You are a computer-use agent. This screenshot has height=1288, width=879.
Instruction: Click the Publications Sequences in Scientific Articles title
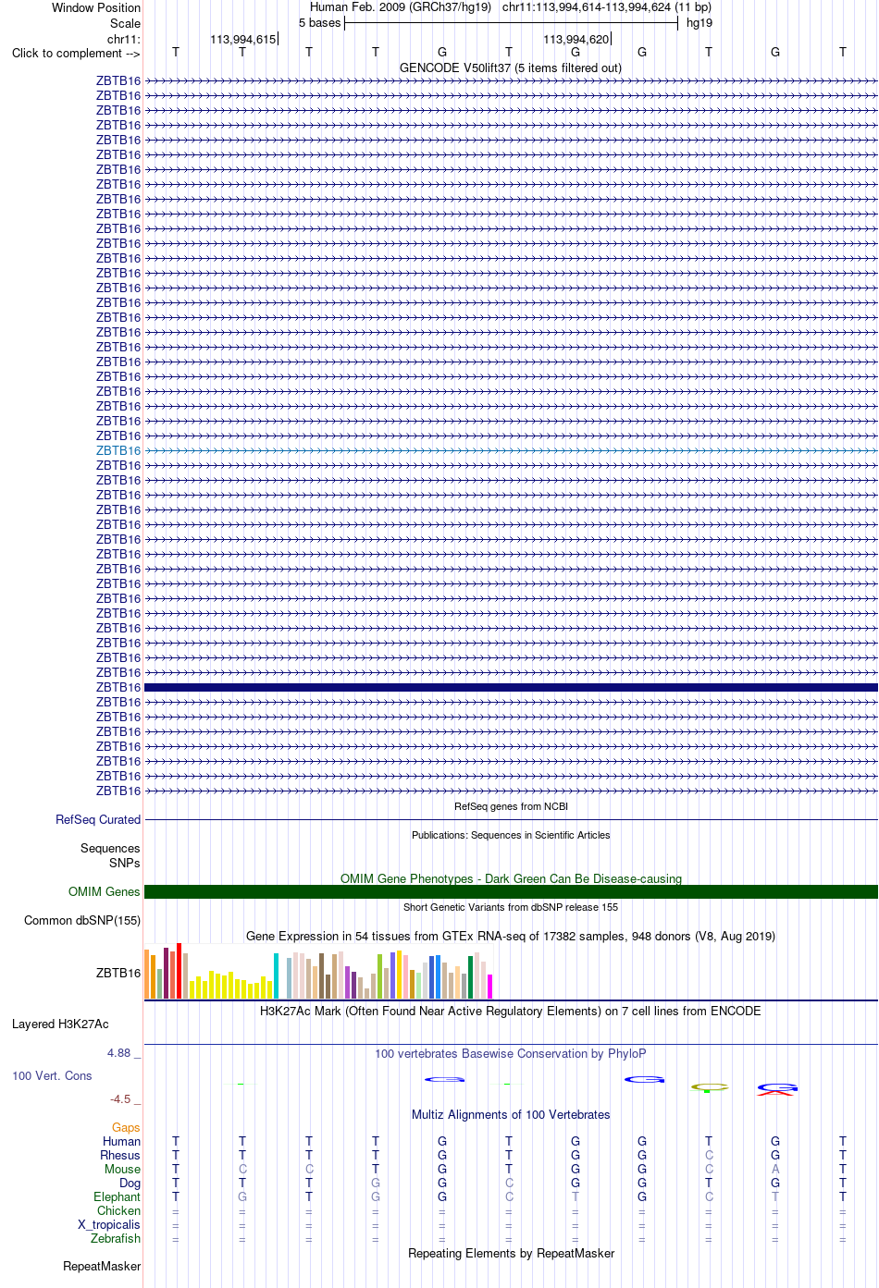tap(511, 835)
